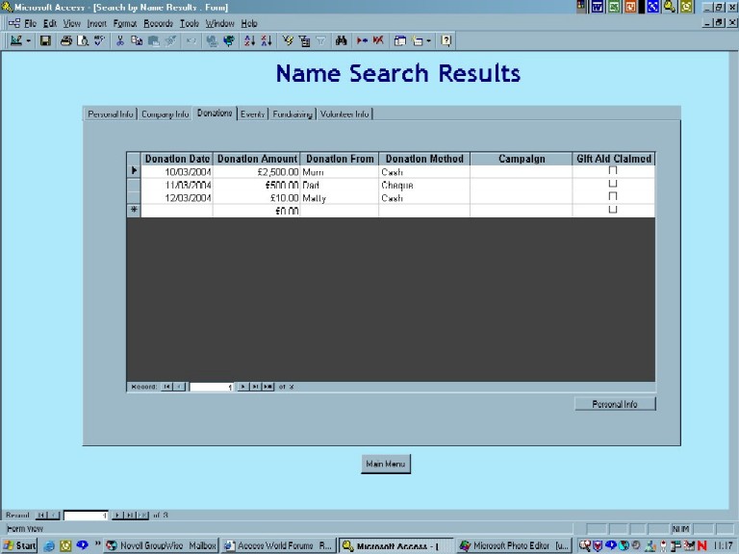Go to the next donation record in the subform
Image resolution: width=739 pixels, height=554 pixels.
click(242, 387)
